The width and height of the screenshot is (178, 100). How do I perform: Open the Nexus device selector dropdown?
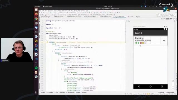click(68, 13)
